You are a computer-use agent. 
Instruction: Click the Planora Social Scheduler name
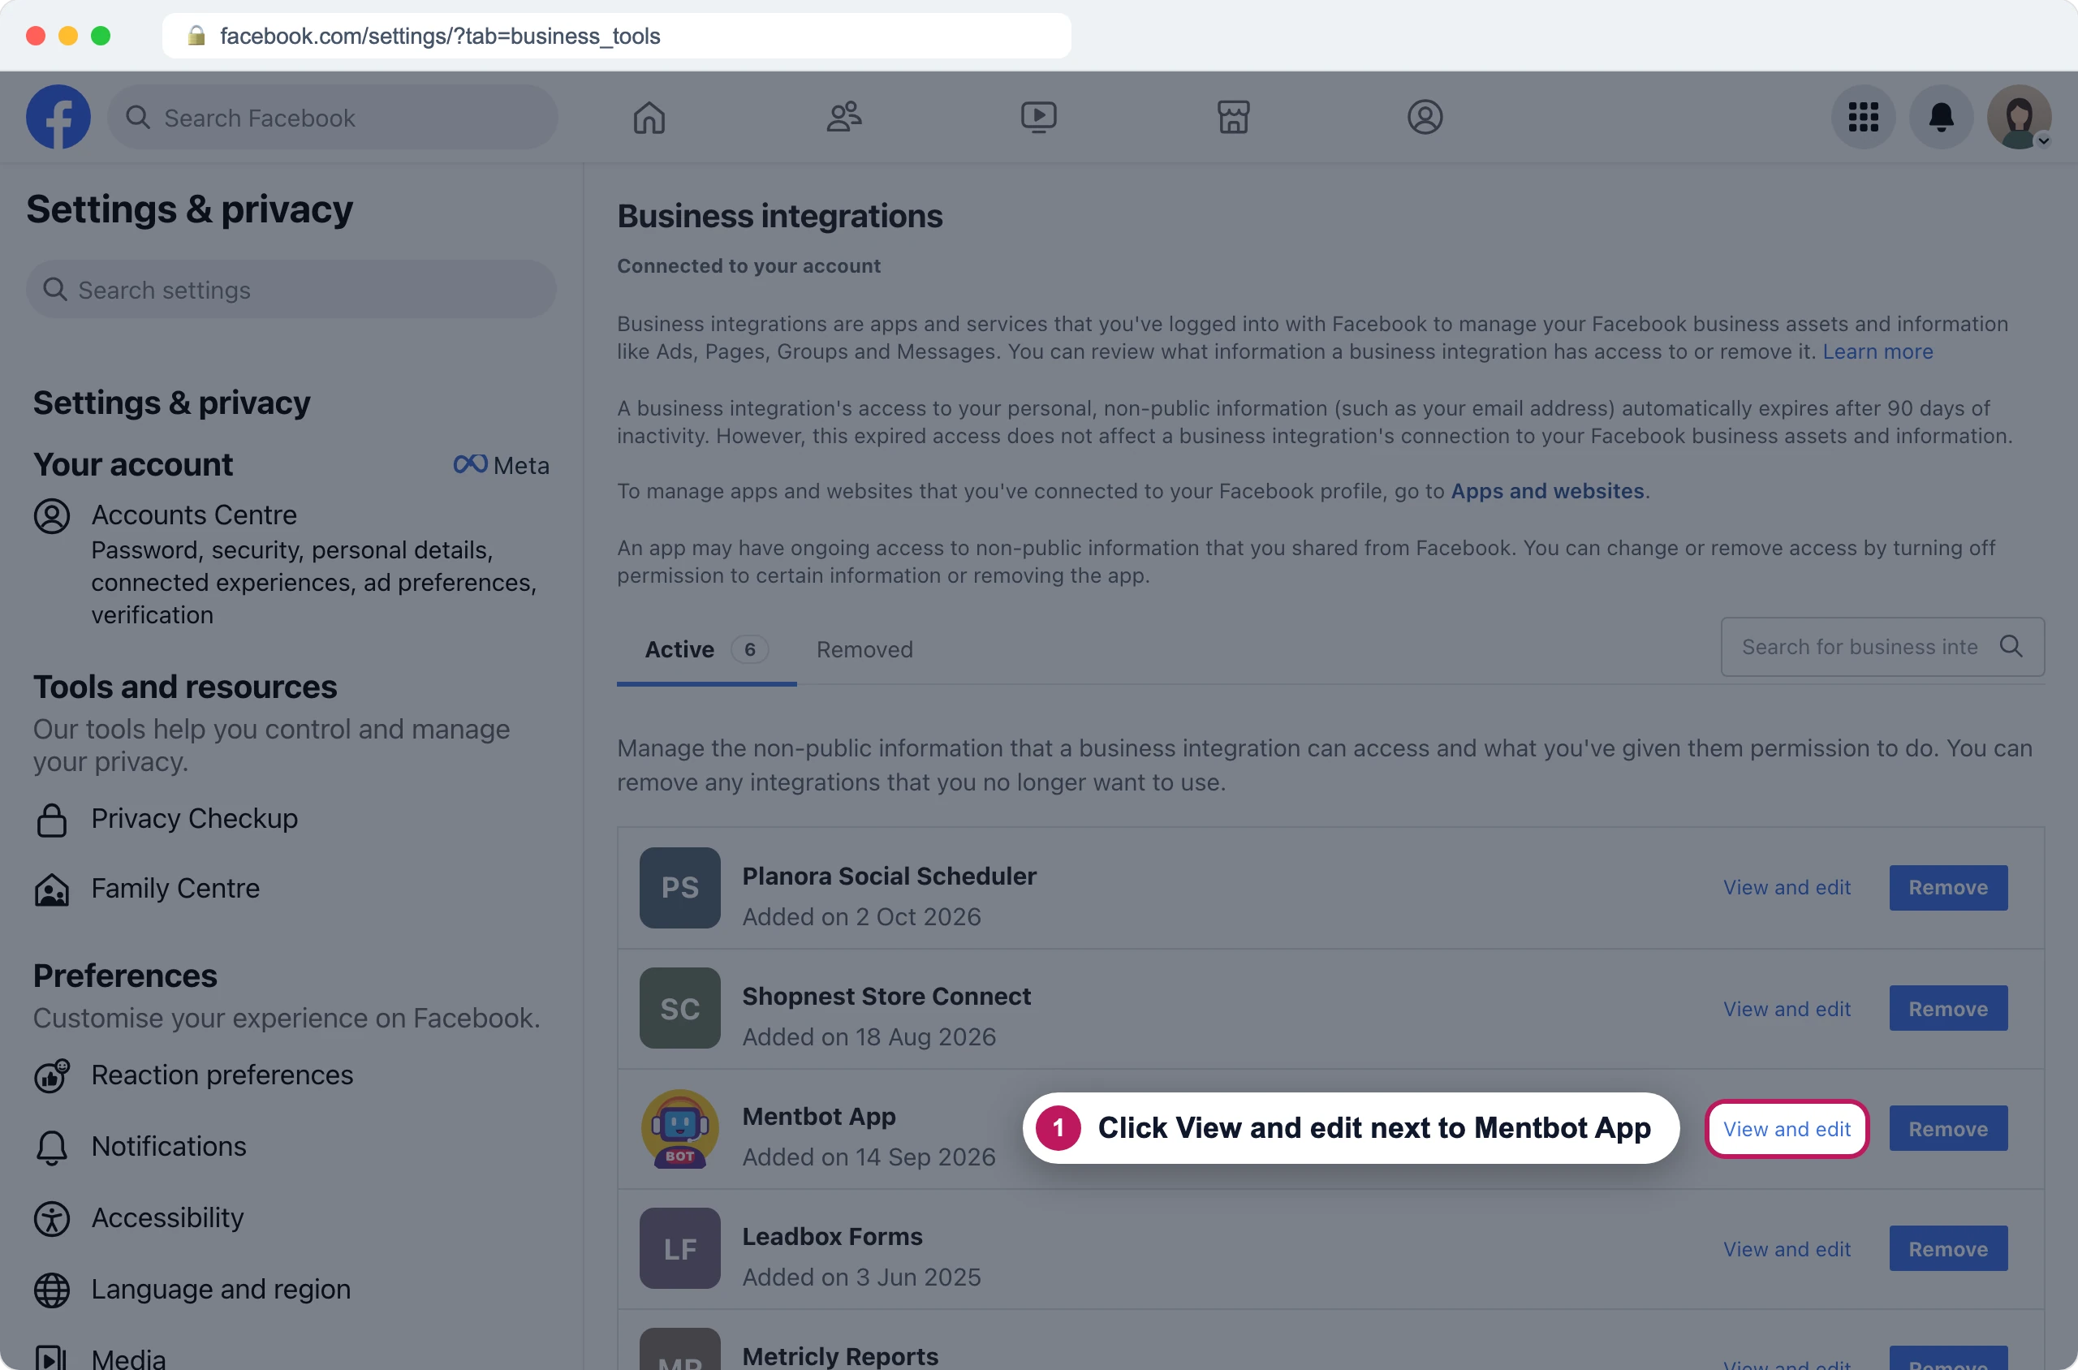pos(889,877)
